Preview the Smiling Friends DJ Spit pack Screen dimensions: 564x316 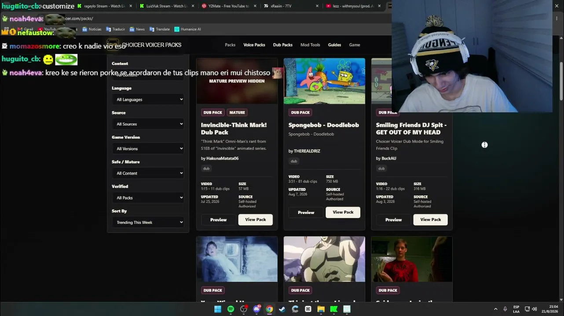[x=393, y=219]
